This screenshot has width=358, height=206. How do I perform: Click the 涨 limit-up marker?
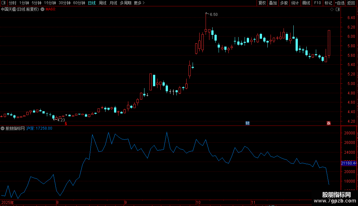click(329, 123)
